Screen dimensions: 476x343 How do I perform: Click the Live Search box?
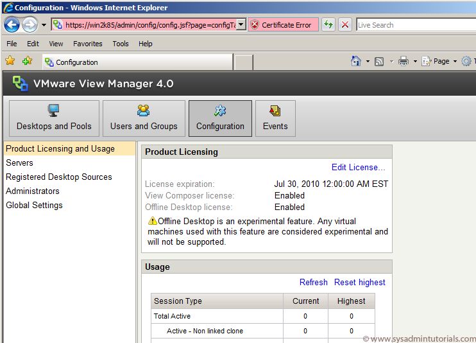[416, 25]
